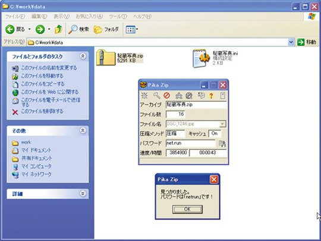321x241 pixels.
Task: Collapse the その他 panel
Action: coord(83,130)
